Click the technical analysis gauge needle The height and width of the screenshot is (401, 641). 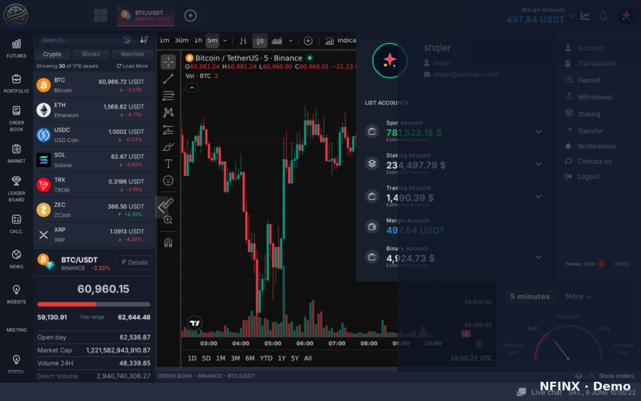[561, 349]
